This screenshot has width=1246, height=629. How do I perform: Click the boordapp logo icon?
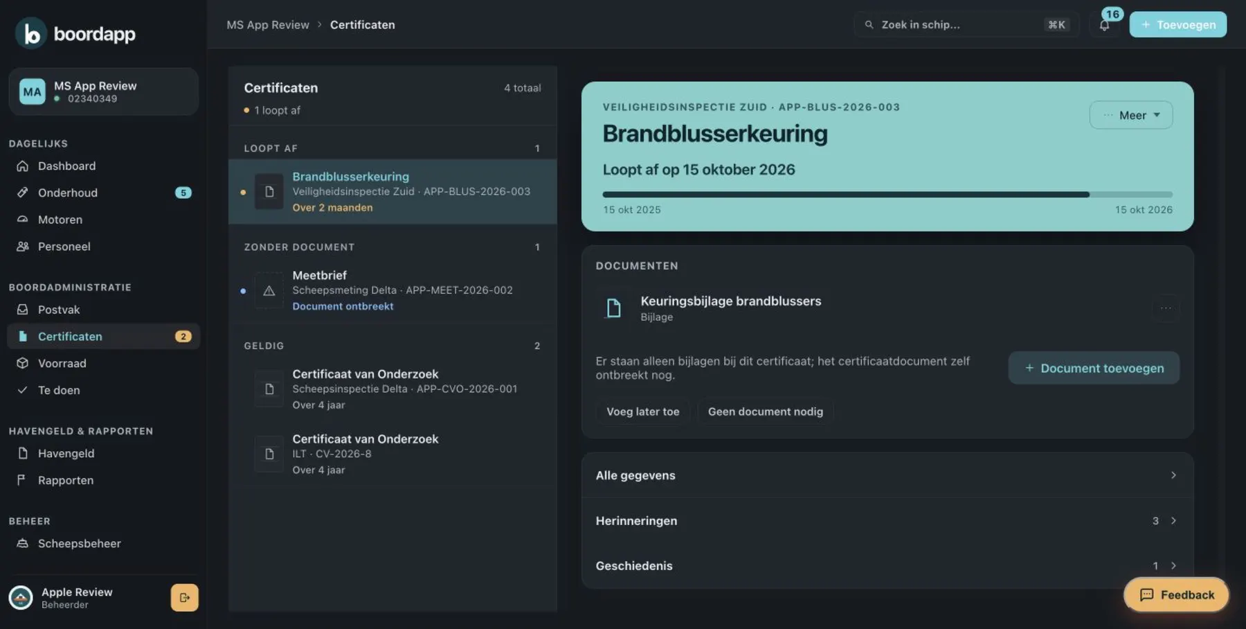(31, 33)
